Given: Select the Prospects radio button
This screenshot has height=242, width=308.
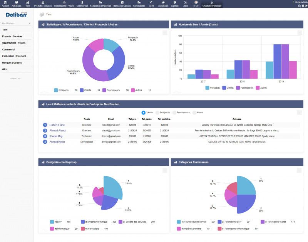Looking at the screenshot, I should [157, 113].
